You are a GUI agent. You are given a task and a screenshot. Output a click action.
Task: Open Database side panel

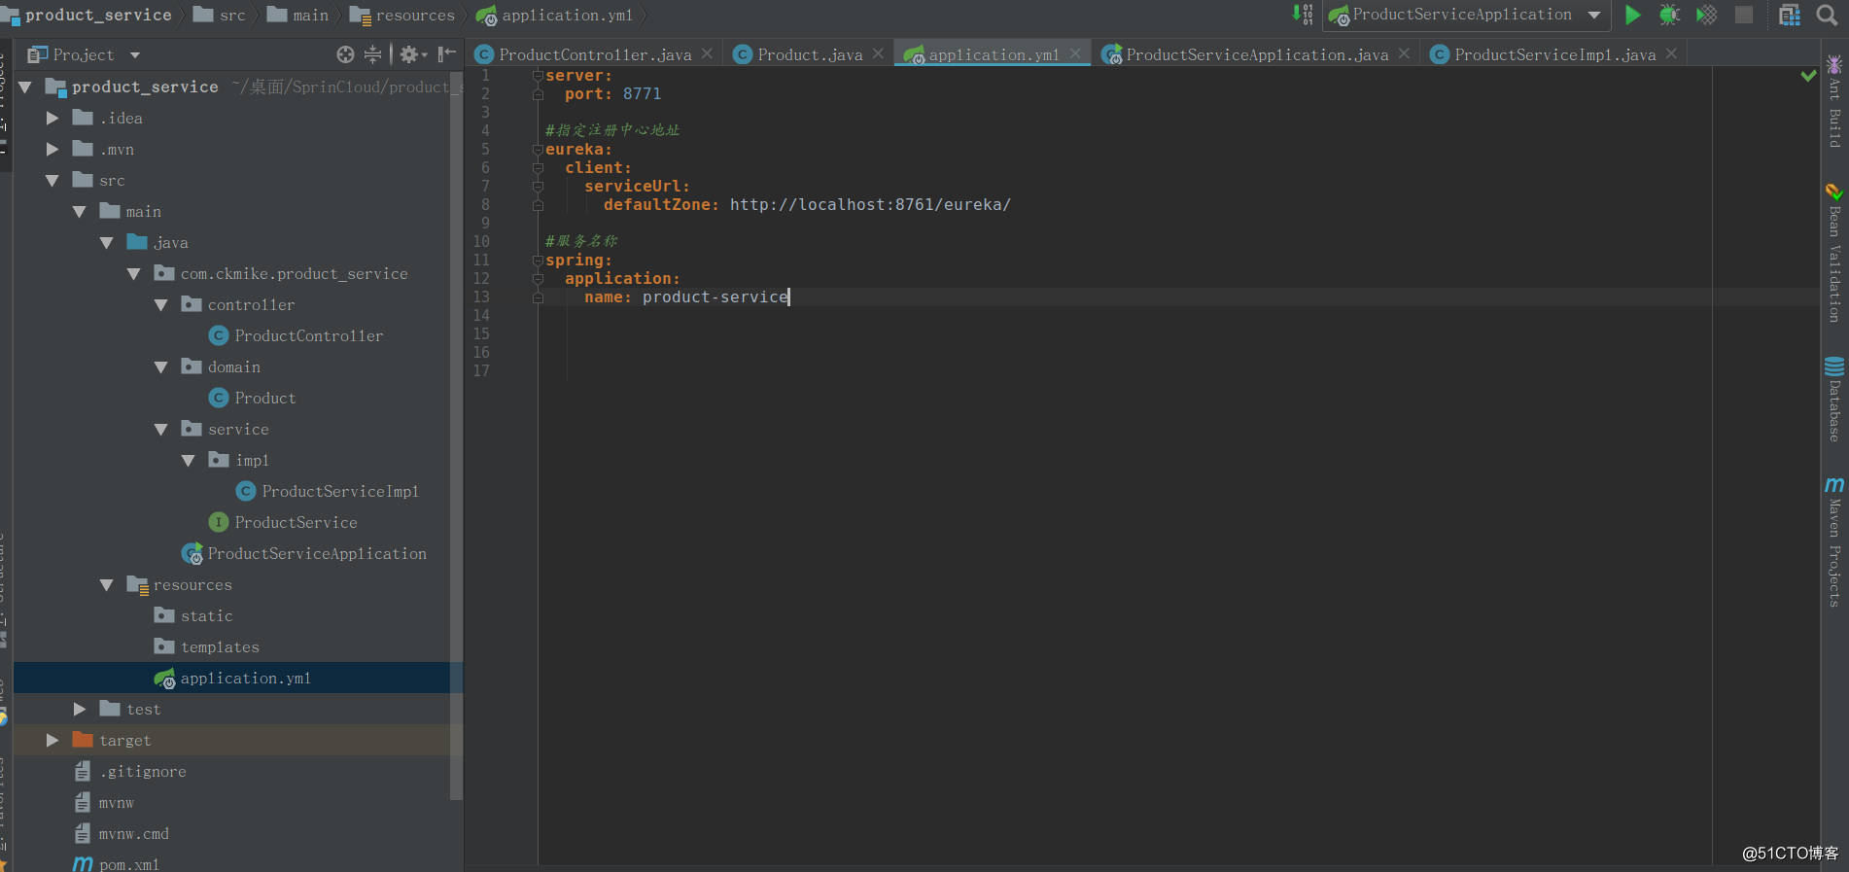coord(1834,400)
